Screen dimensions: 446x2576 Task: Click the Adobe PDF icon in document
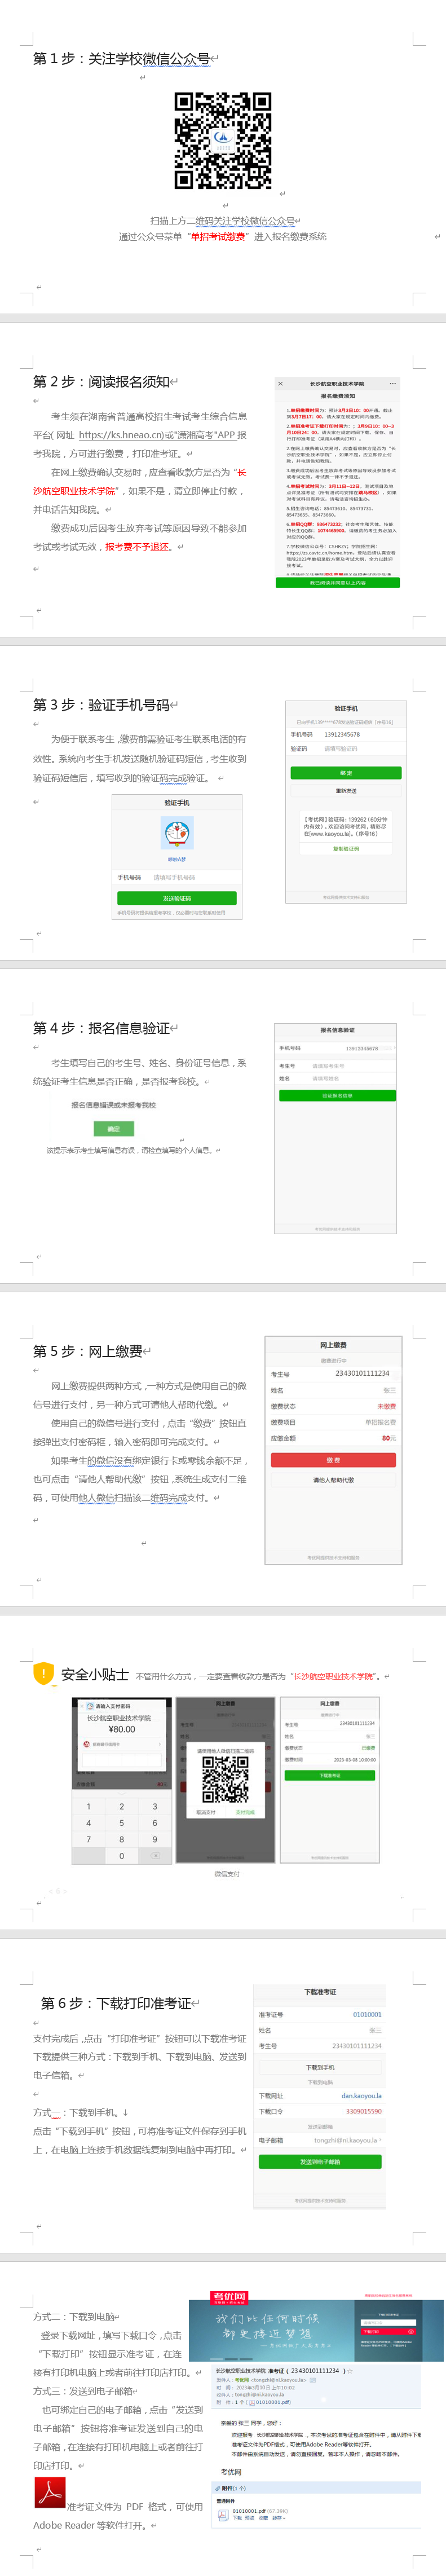(x=50, y=2492)
